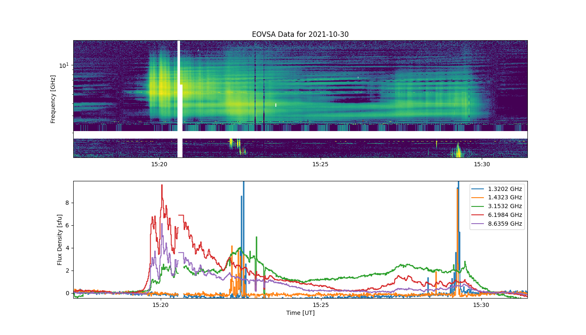Click the Time [UT] axis label
Viewport: 586px width, 335px height.
(x=300, y=313)
